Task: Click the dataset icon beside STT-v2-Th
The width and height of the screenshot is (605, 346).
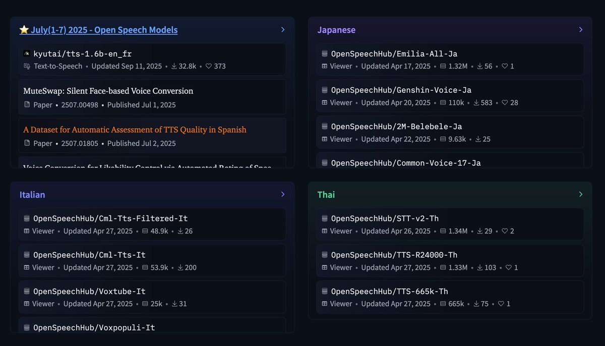Action: (x=325, y=218)
